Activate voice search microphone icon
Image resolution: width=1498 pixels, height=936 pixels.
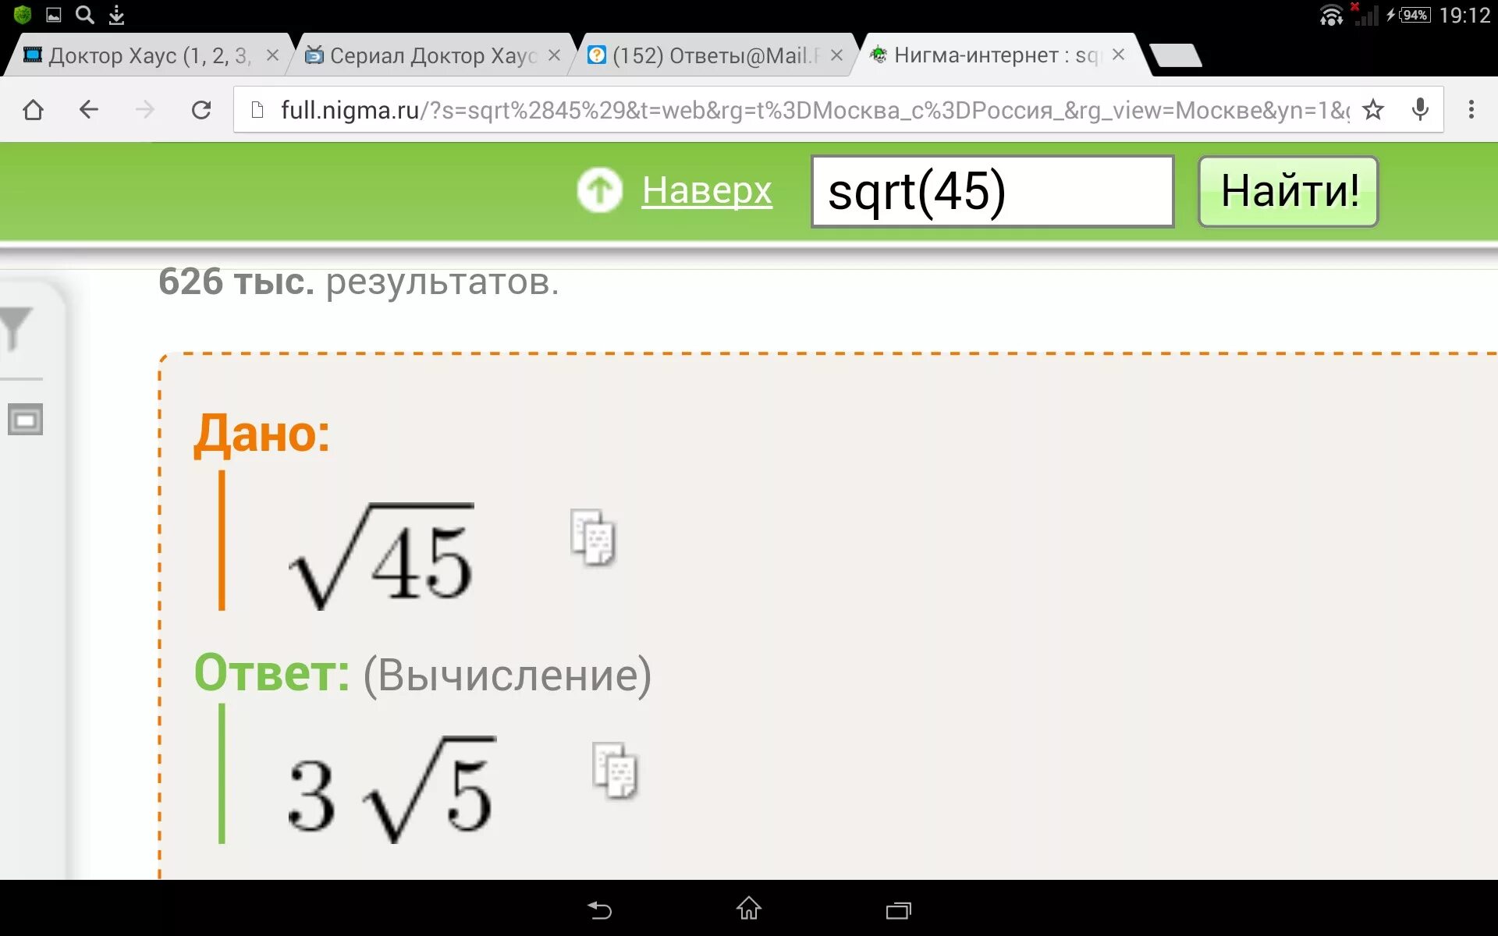point(1420,110)
